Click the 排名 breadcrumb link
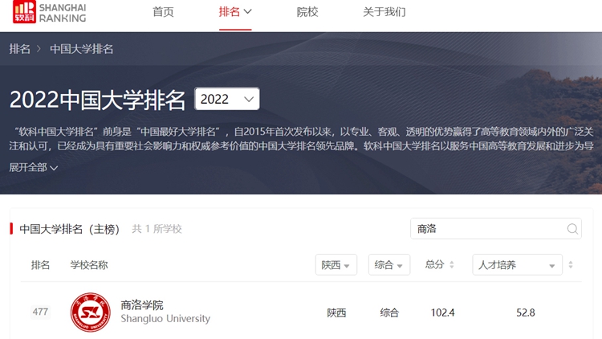This screenshot has height=339, width=602. 19,49
